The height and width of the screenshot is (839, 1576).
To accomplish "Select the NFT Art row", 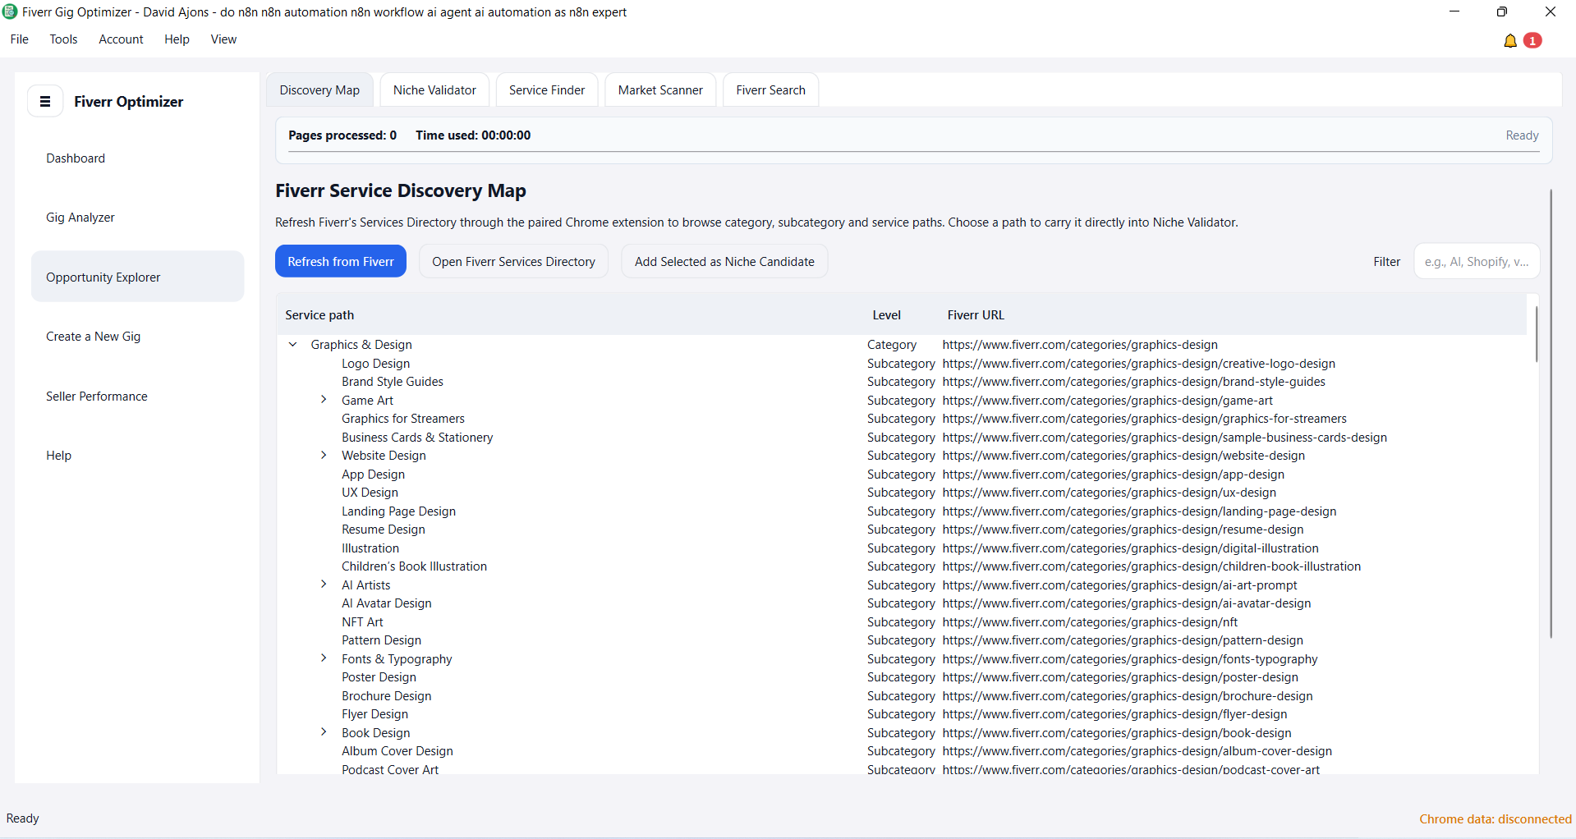I will click(x=902, y=622).
